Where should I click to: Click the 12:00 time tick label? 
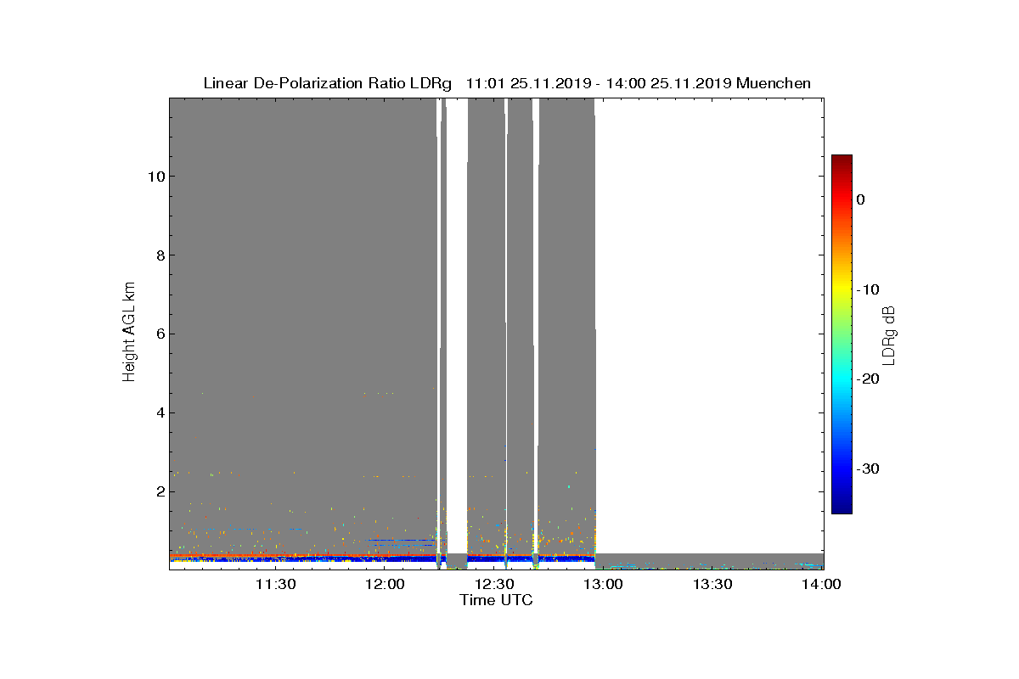click(385, 585)
